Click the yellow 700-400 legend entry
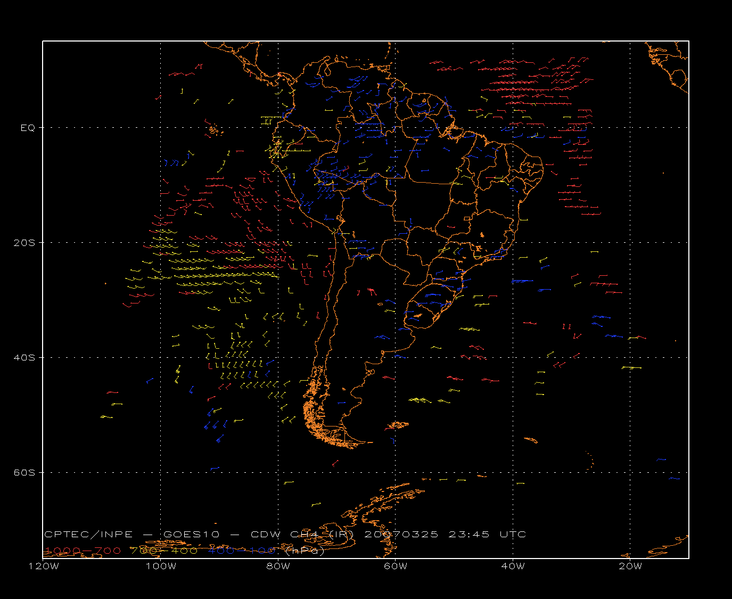The width and height of the screenshot is (732, 599). [165, 551]
